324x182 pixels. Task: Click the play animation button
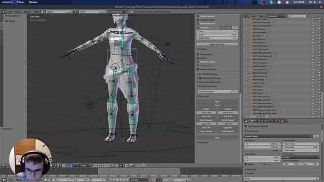tap(120, 180)
